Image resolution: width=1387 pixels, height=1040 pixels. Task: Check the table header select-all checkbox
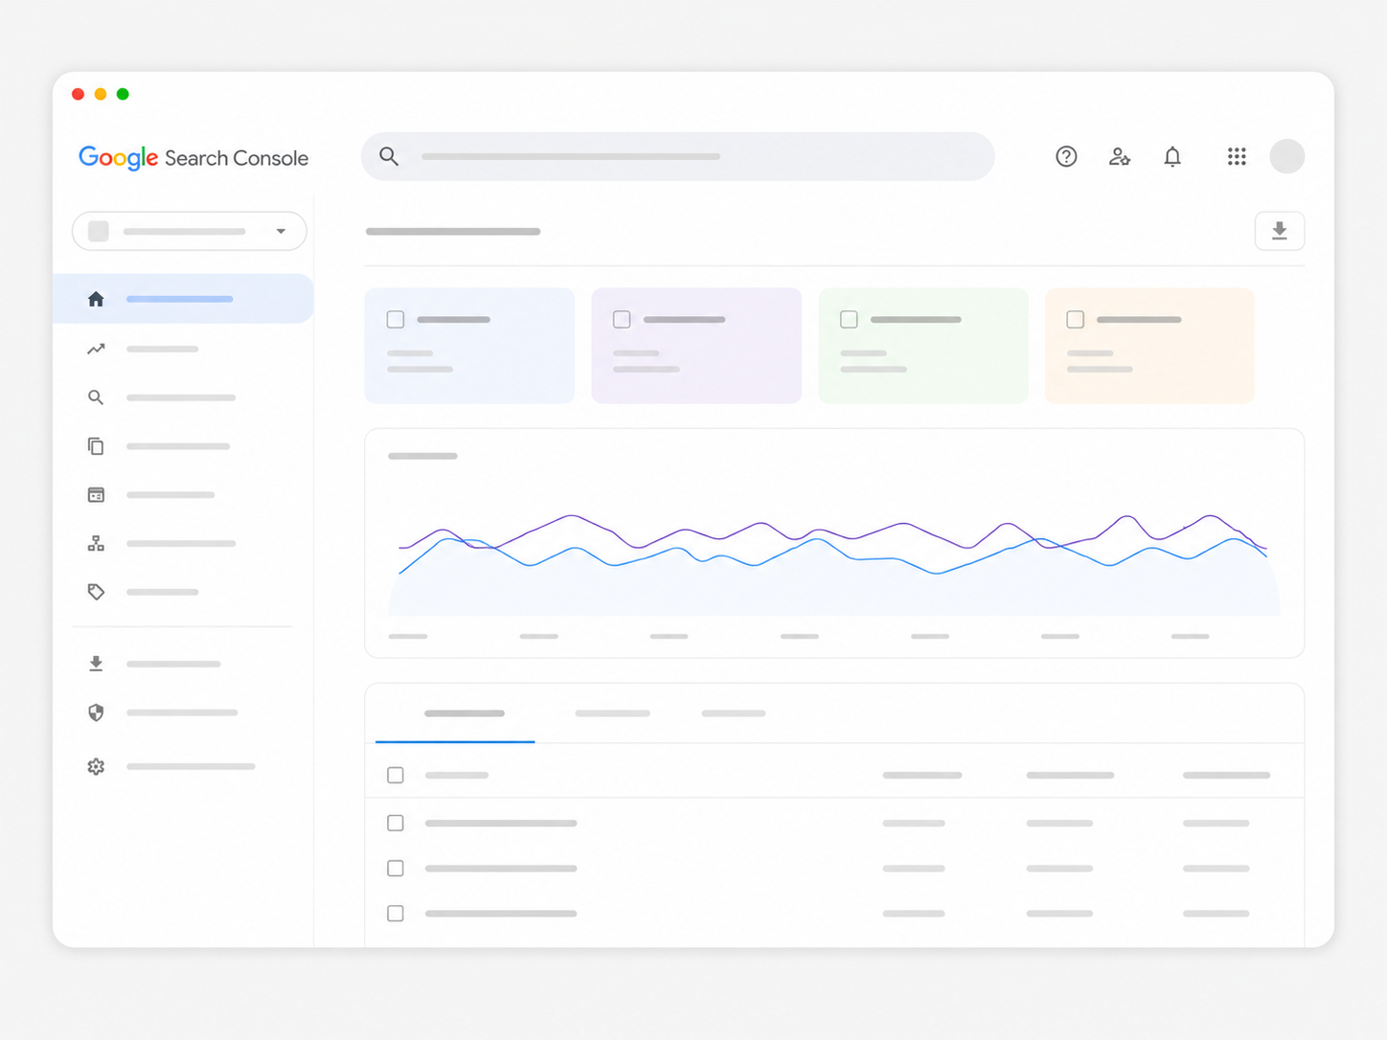(396, 775)
